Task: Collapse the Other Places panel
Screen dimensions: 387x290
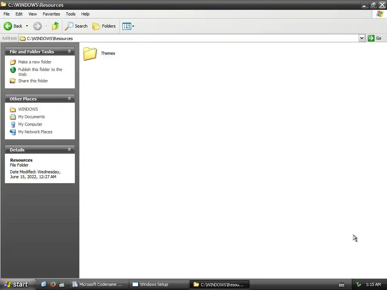Action: (x=70, y=99)
